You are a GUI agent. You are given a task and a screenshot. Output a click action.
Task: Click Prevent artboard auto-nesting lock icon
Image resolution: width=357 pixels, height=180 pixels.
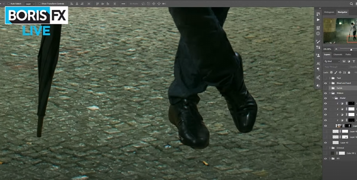pyautogui.click(x=344, y=72)
